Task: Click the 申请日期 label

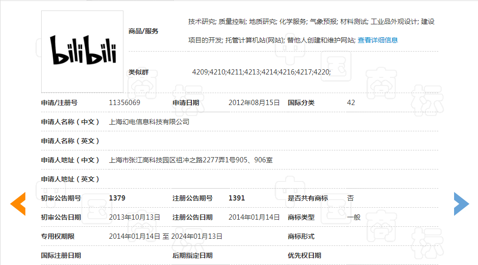Action: [x=186, y=103]
